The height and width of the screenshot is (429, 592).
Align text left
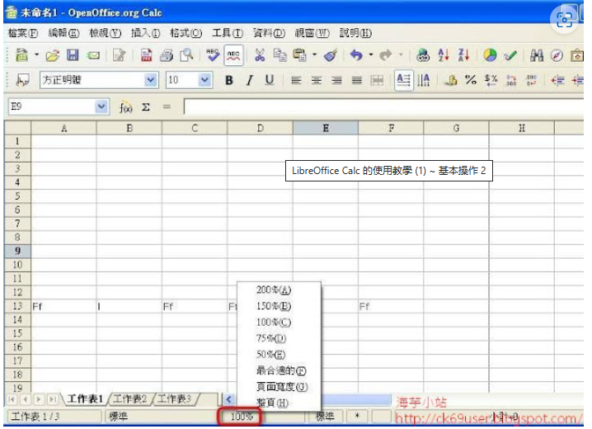pyautogui.click(x=296, y=80)
